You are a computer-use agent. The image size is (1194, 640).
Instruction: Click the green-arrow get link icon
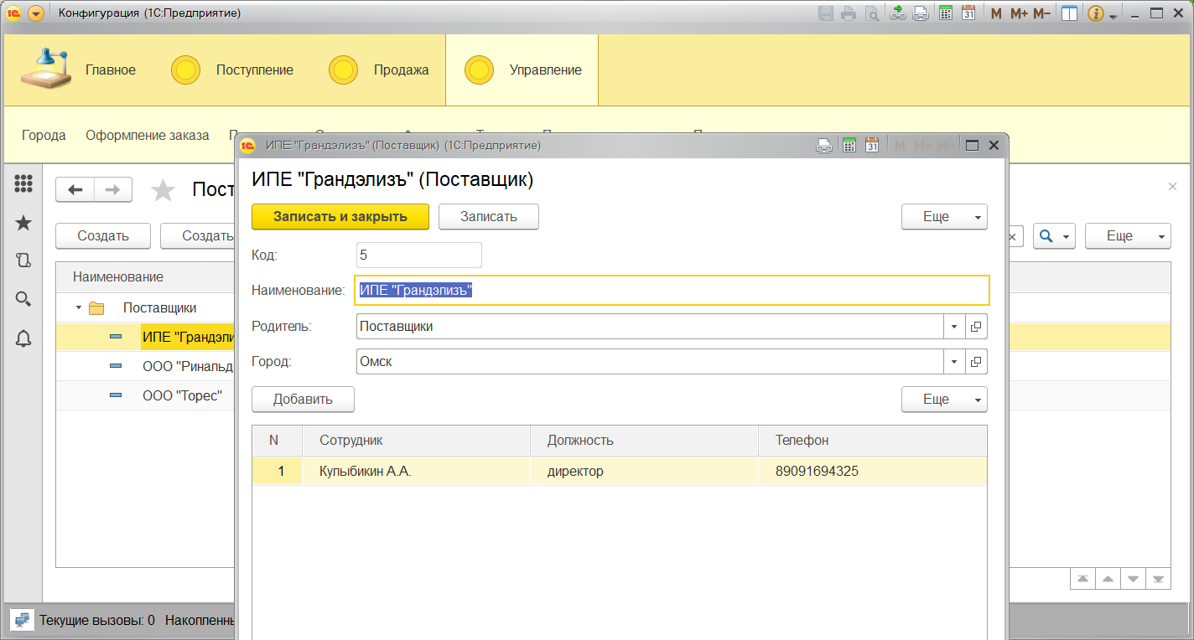[x=897, y=13]
